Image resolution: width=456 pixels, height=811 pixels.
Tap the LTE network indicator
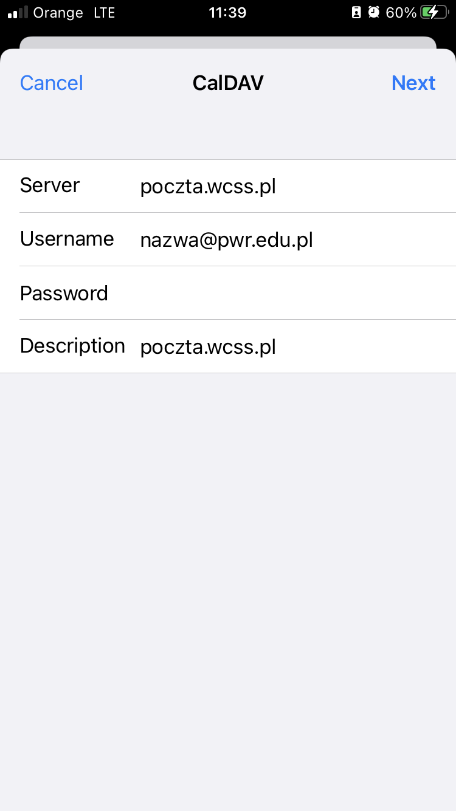105,13
